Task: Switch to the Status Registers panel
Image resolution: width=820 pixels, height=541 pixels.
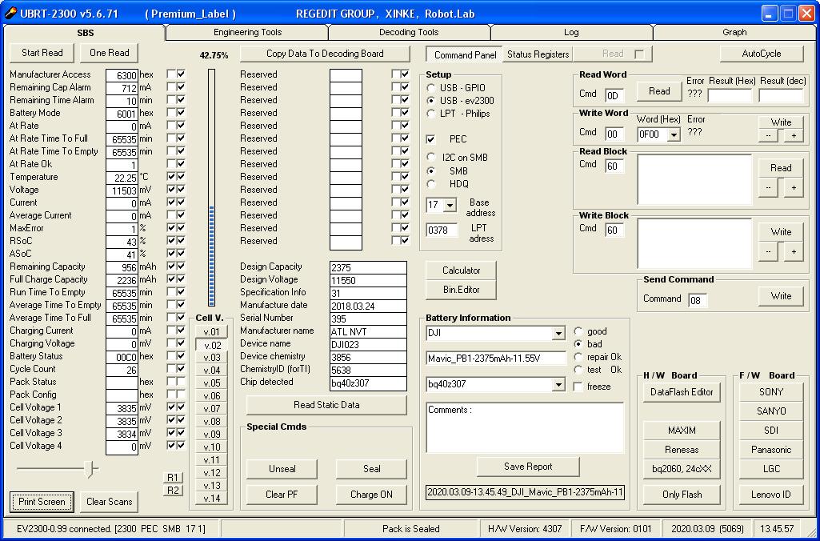Action: 538,54
